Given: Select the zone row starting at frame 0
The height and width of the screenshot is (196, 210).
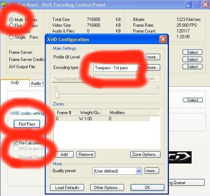Looking at the screenshot, I should (102, 119).
